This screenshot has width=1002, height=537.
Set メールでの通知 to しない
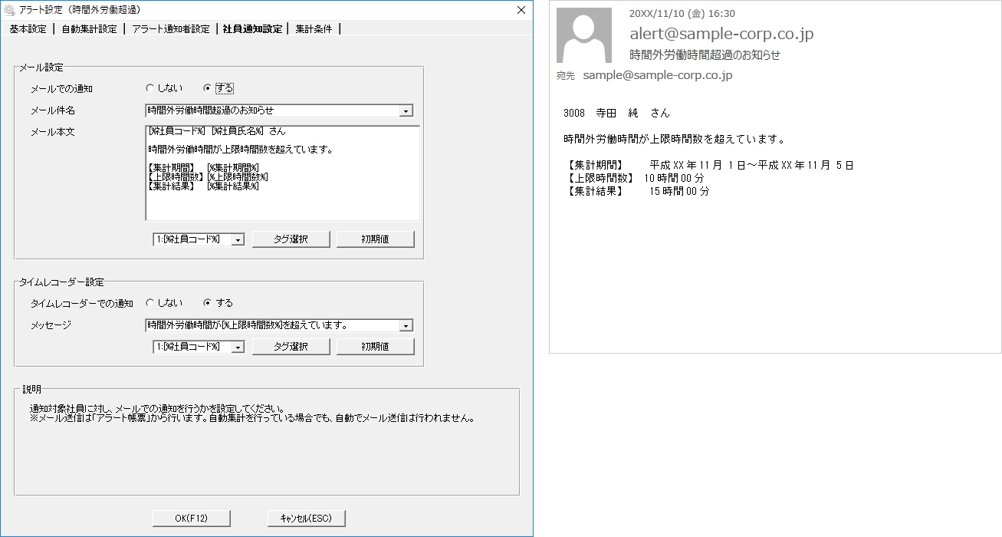pos(150,88)
